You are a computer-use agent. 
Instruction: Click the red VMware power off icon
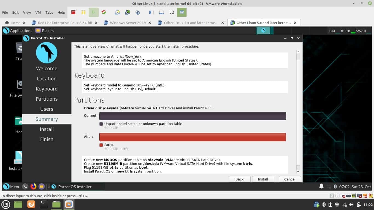click(73, 12)
